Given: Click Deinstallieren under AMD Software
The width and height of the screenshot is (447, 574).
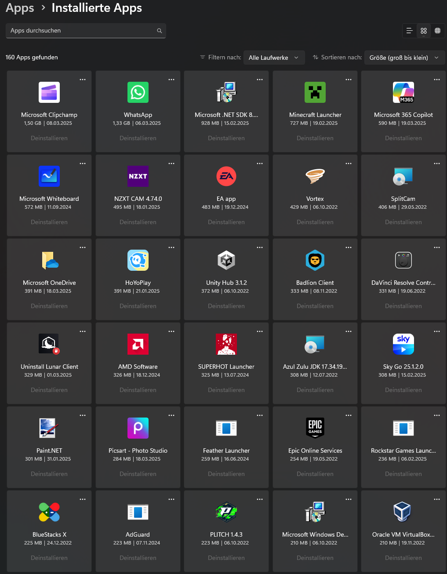Looking at the screenshot, I should click(138, 390).
